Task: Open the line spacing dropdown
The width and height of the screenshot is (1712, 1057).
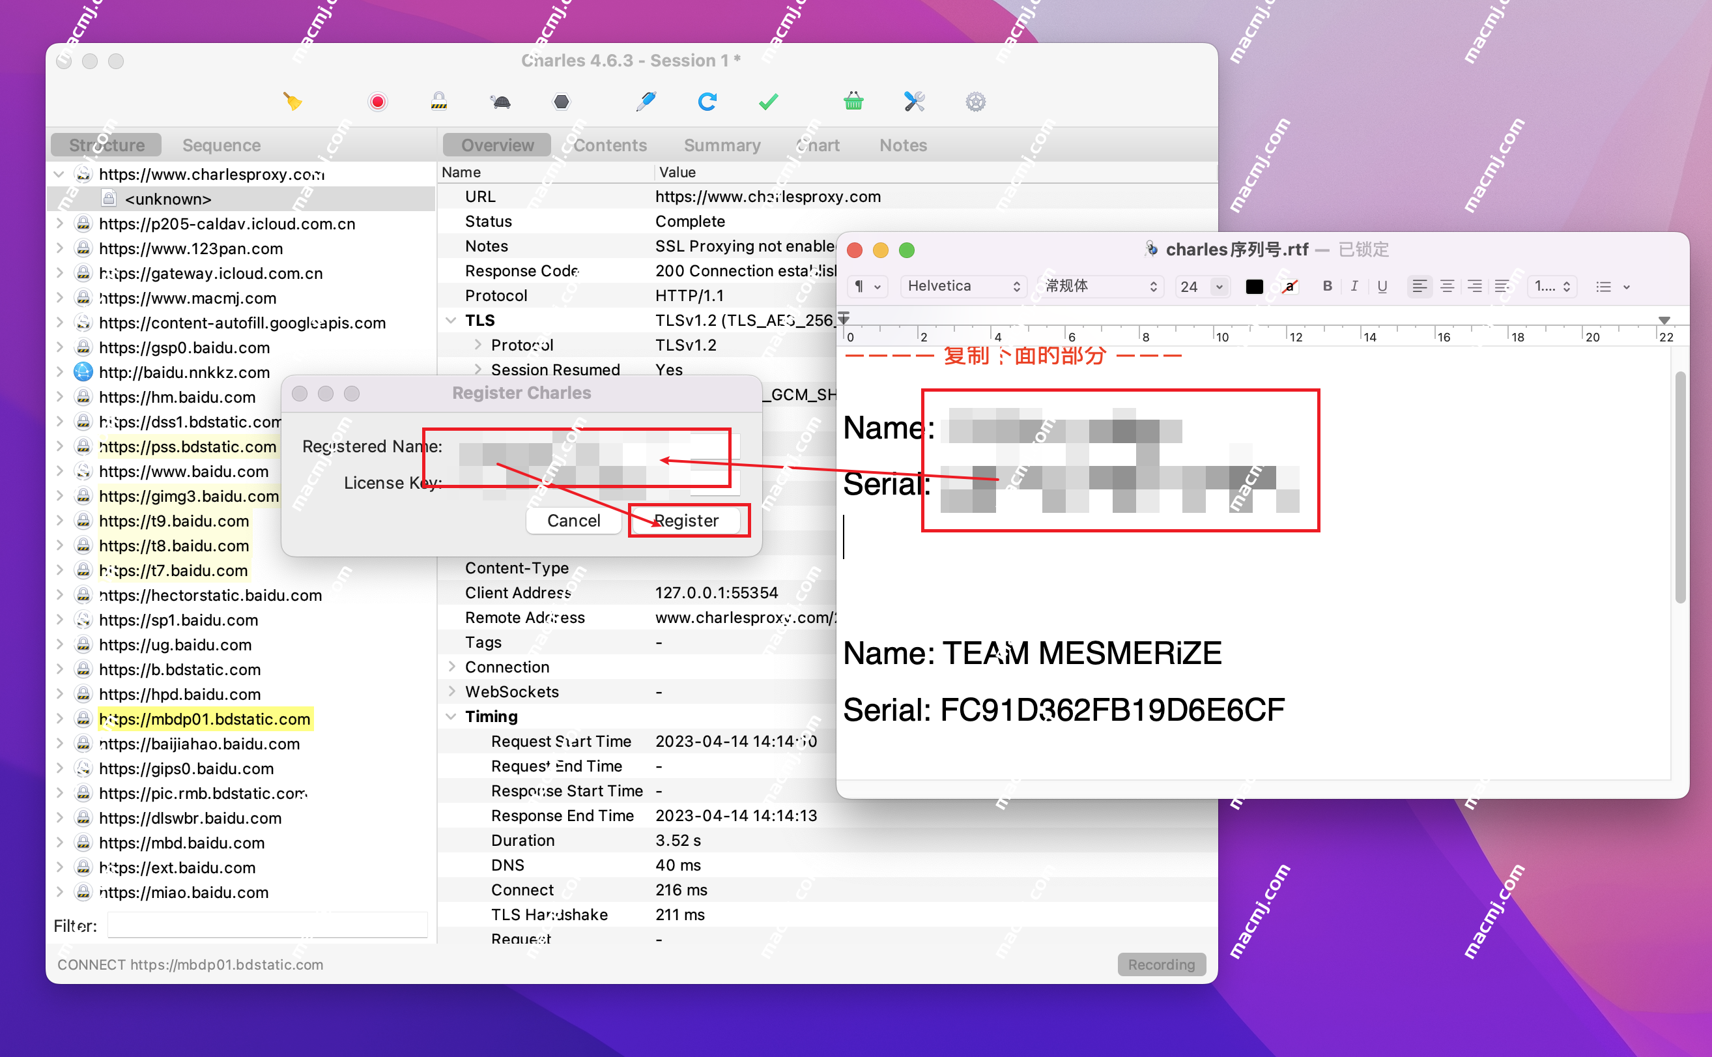Action: pyautogui.click(x=1552, y=287)
